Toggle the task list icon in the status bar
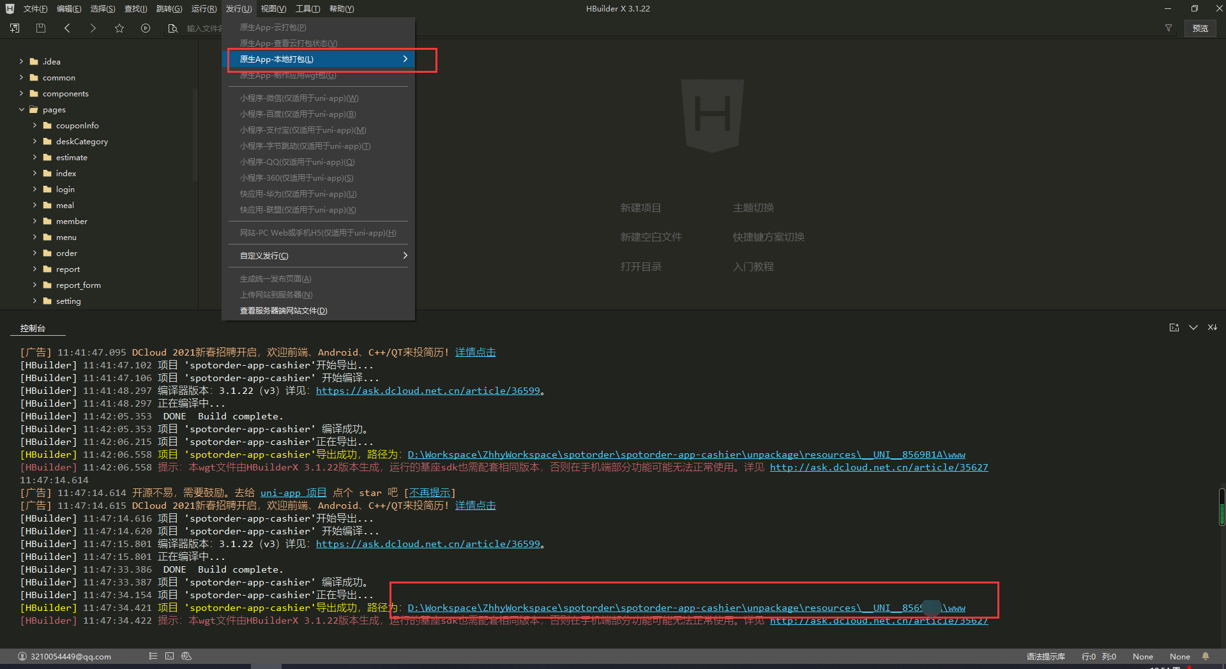The image size is (1226, 669). [153, 656]
